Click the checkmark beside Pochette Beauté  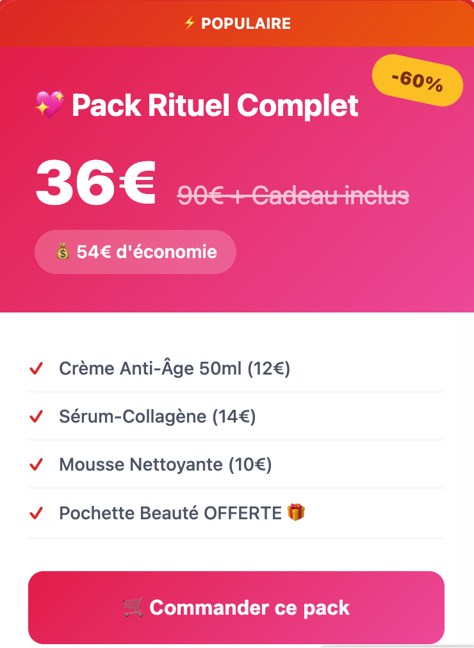pos(37,513)
